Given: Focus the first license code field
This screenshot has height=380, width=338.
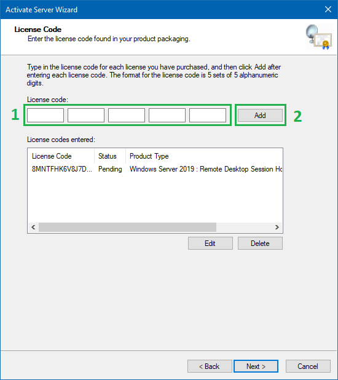Looking at the screenshot, I should tap(45, 115).
